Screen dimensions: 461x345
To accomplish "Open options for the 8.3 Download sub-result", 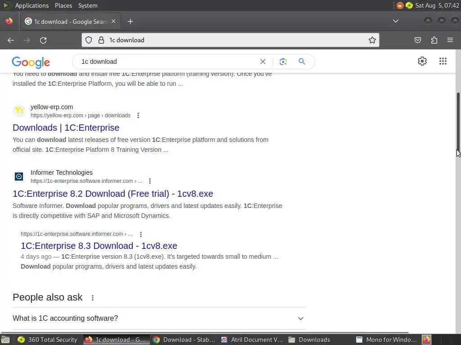I will tap(141, 234).
